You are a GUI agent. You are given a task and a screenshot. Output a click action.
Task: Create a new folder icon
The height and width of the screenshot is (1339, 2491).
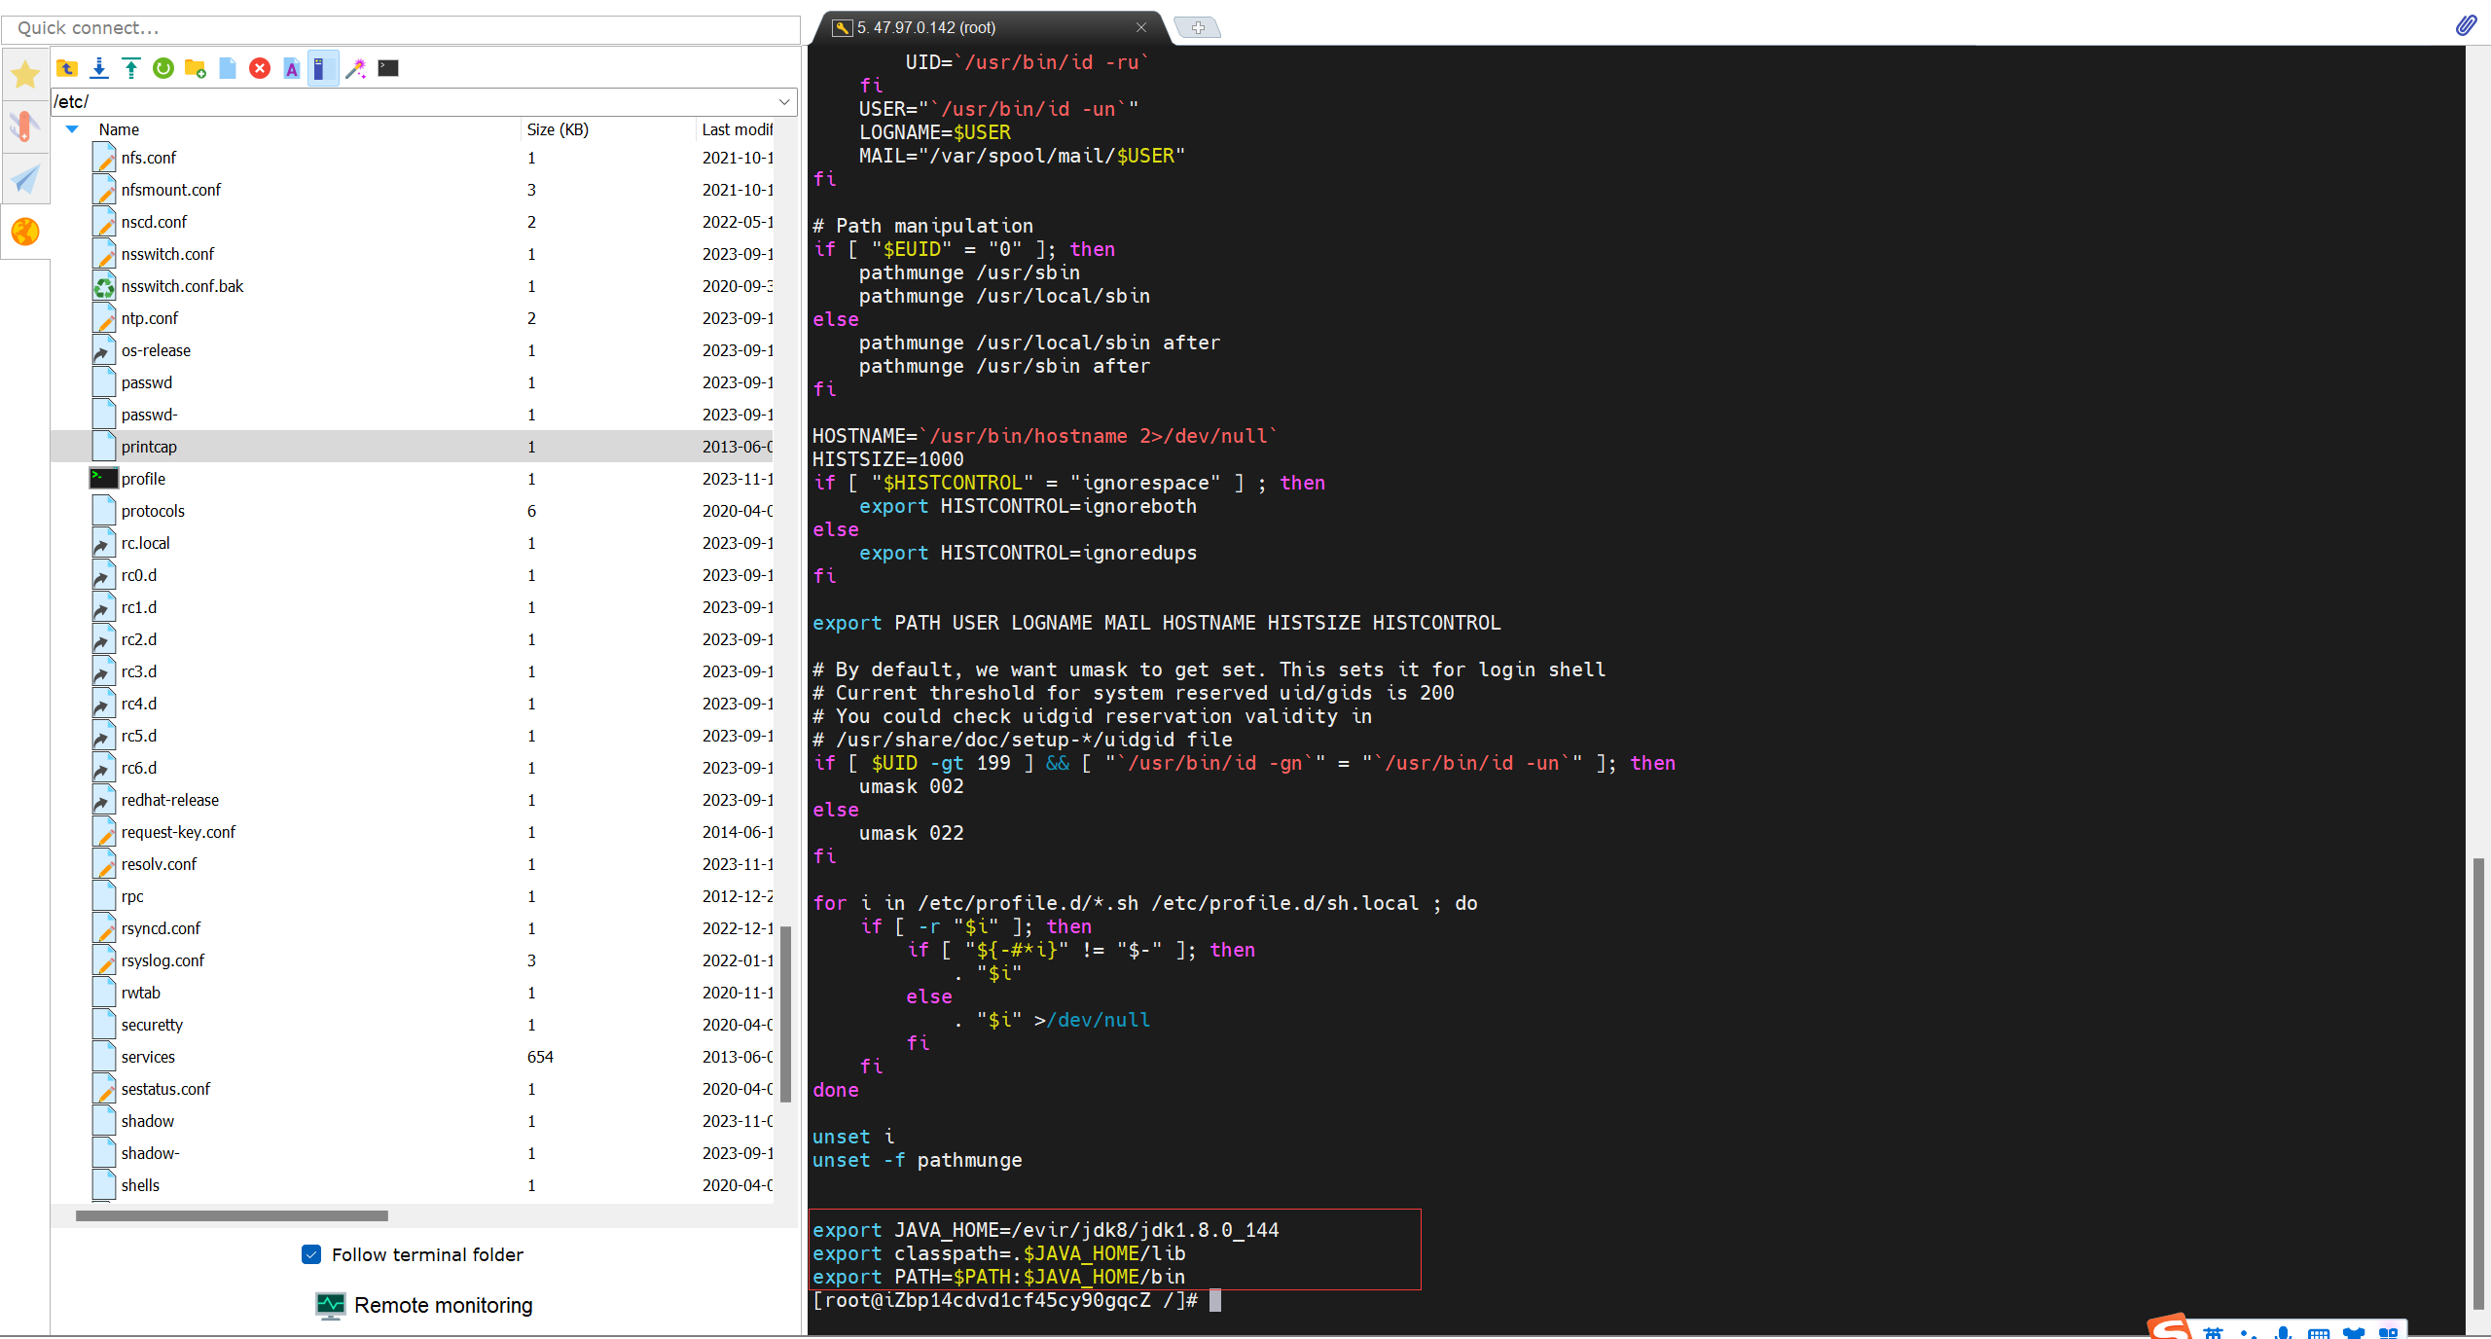point(196,68)
